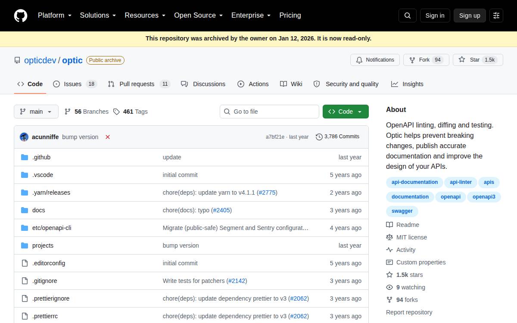Open pull request #2142 link
The height and width of the screenshot is (323, 517).
237,281
